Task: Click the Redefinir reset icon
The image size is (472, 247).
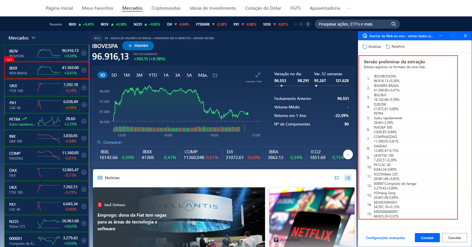Action: 388,47
